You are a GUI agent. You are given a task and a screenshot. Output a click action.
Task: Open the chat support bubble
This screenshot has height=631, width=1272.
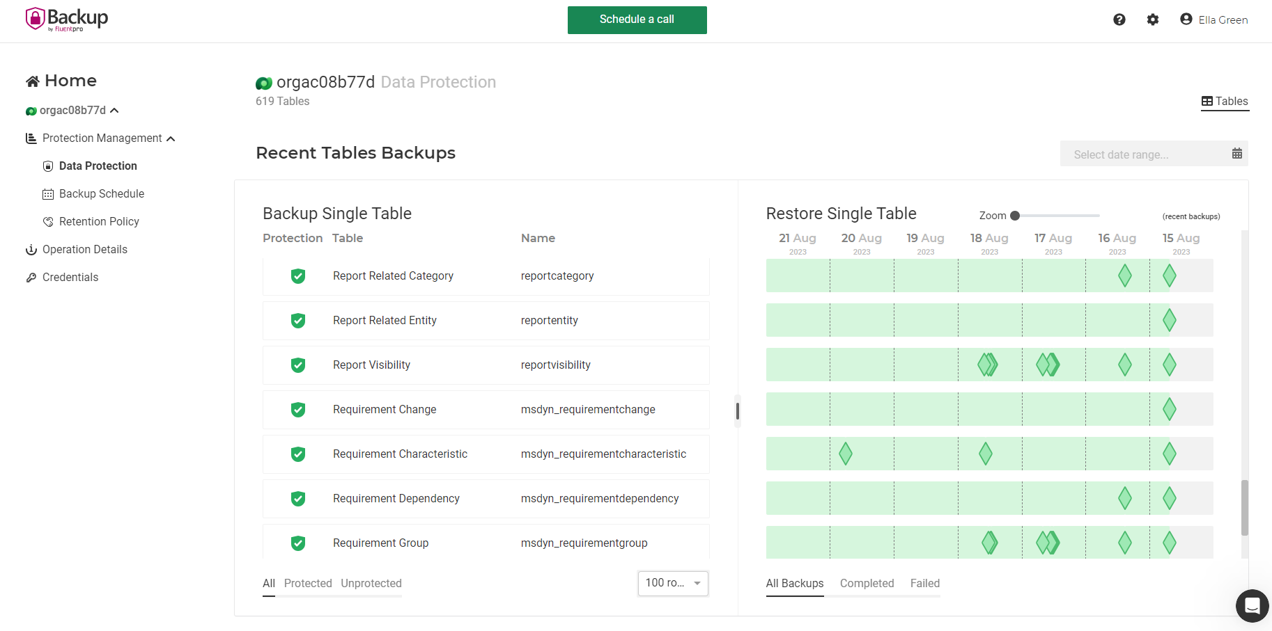tap(1252, 606)
